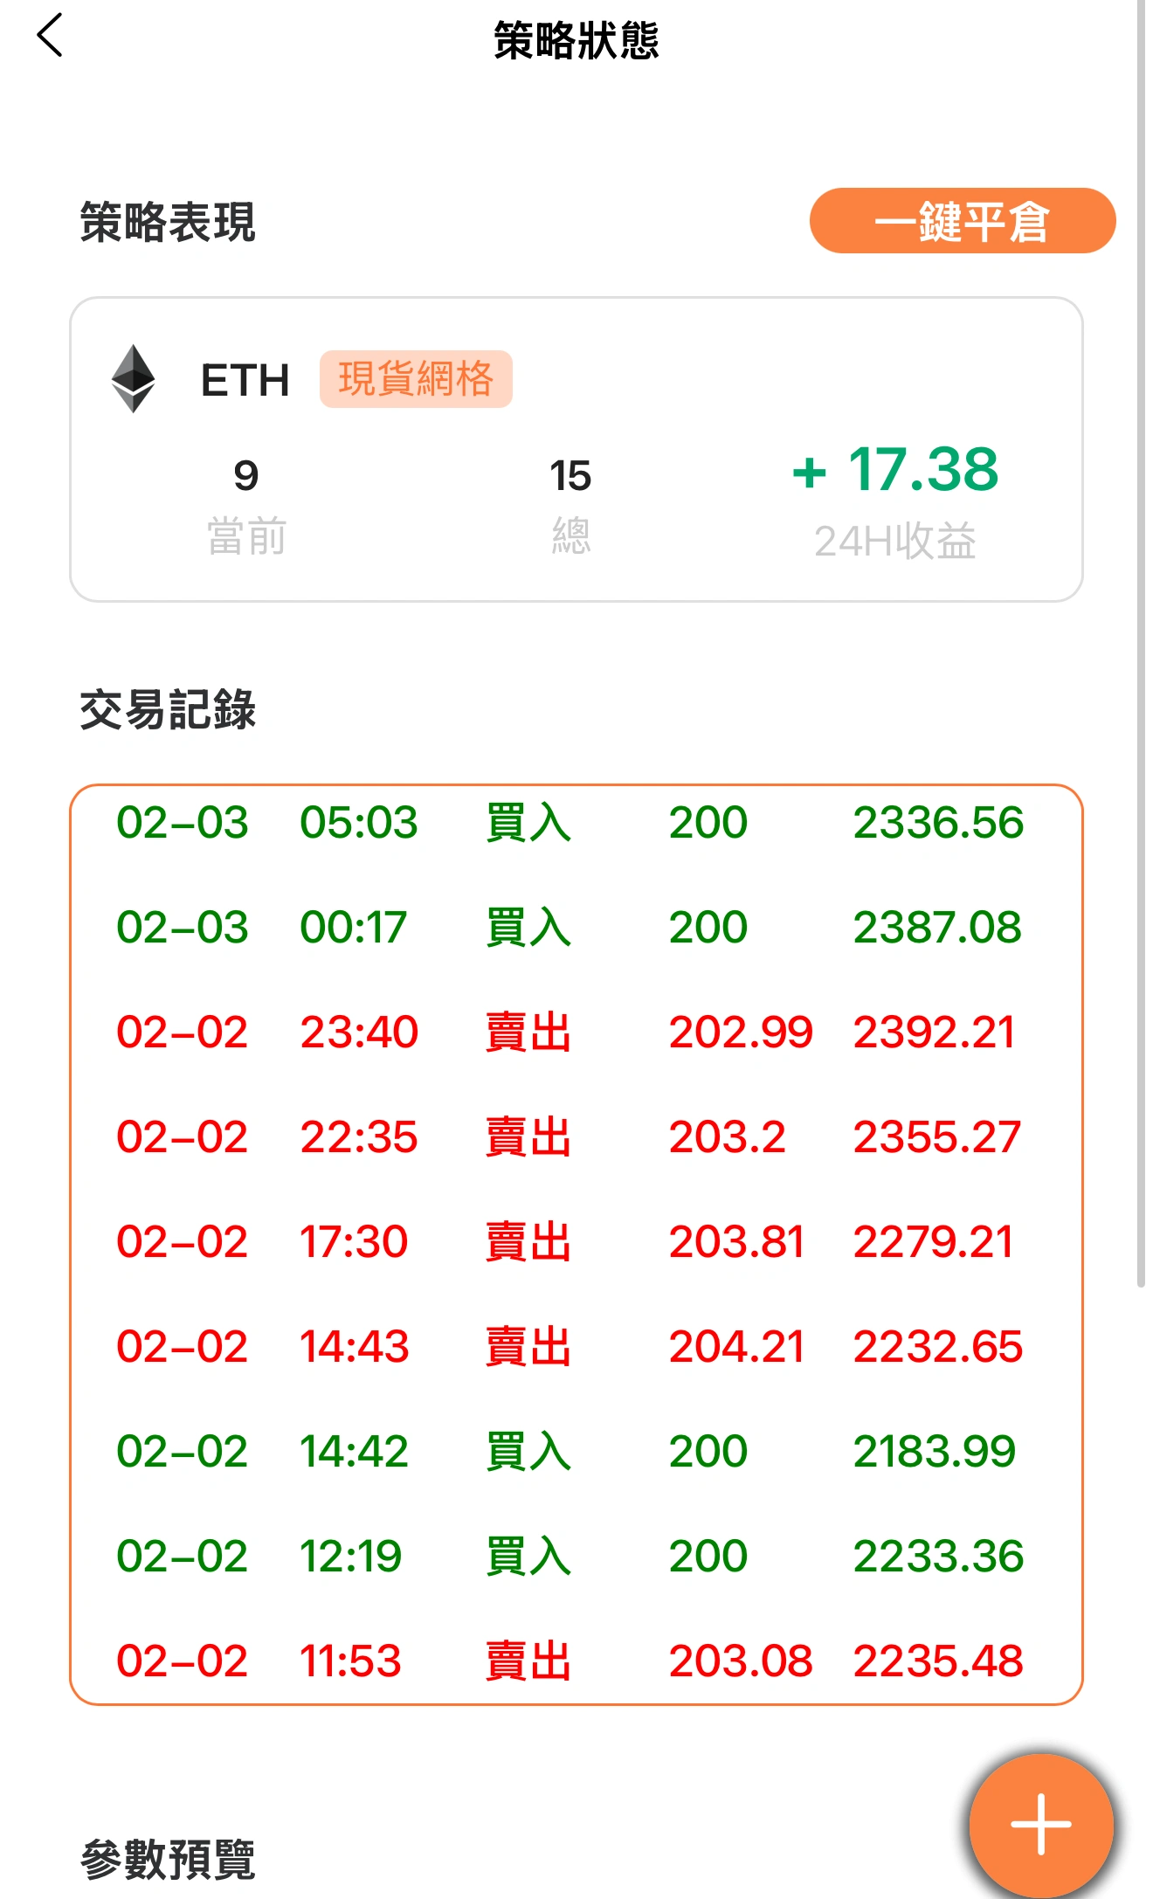Select the 02-03 00:17 買入 record

(570, 928)
